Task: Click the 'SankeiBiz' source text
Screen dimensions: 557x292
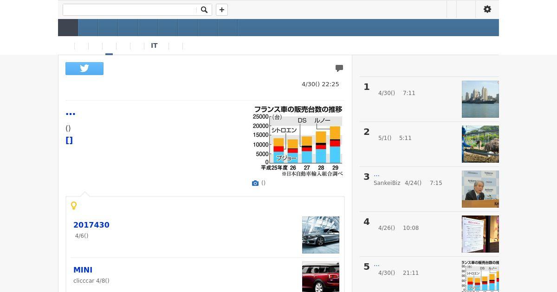Action: [387, 183]
